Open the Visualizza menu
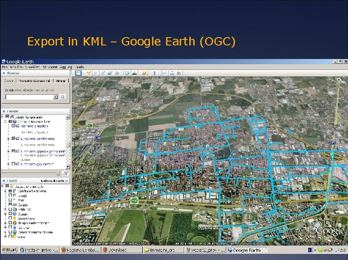 point(32,67)
